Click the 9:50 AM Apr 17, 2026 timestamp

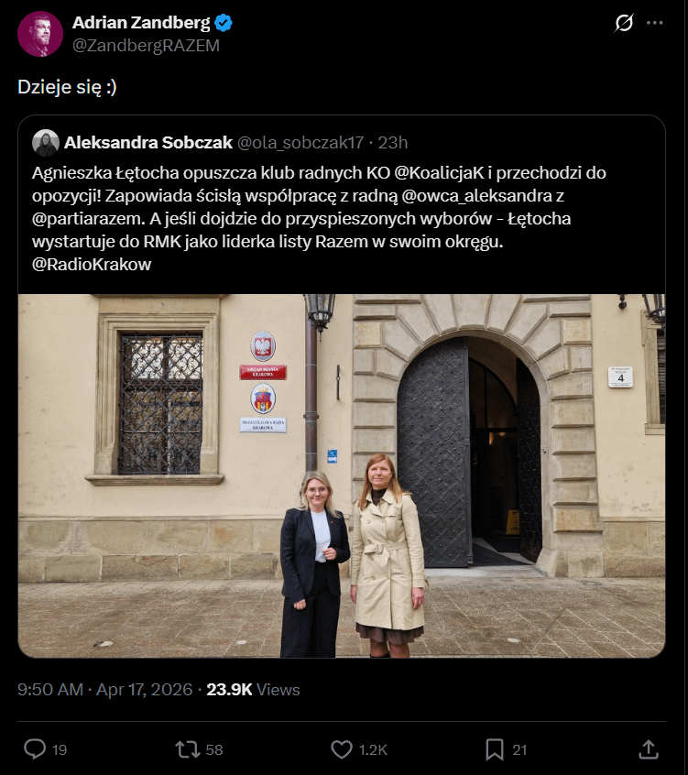(x=104, y=689)
